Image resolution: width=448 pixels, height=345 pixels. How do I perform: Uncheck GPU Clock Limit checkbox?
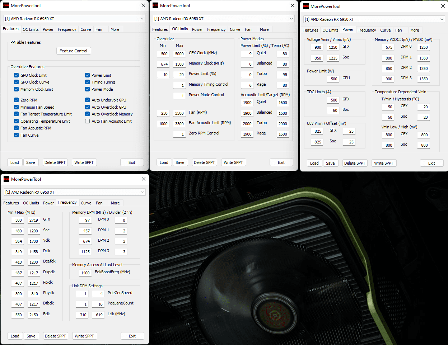[17, 75]
